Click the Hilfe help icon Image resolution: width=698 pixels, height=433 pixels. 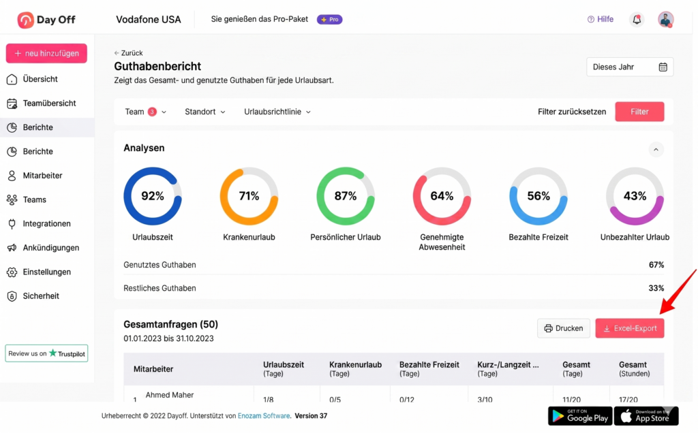[591, 20]
